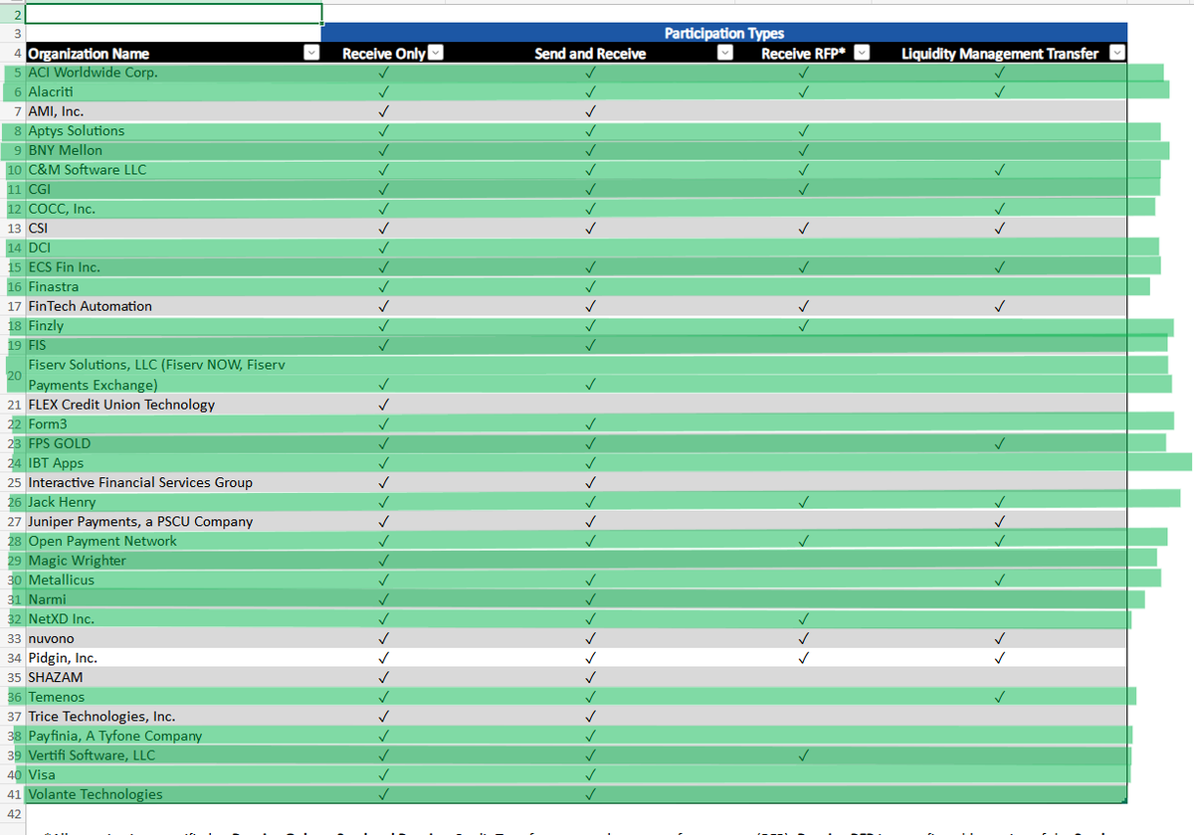1194x835 pixels.
Task: Select the Temenos cell
Action: [173, 697]
